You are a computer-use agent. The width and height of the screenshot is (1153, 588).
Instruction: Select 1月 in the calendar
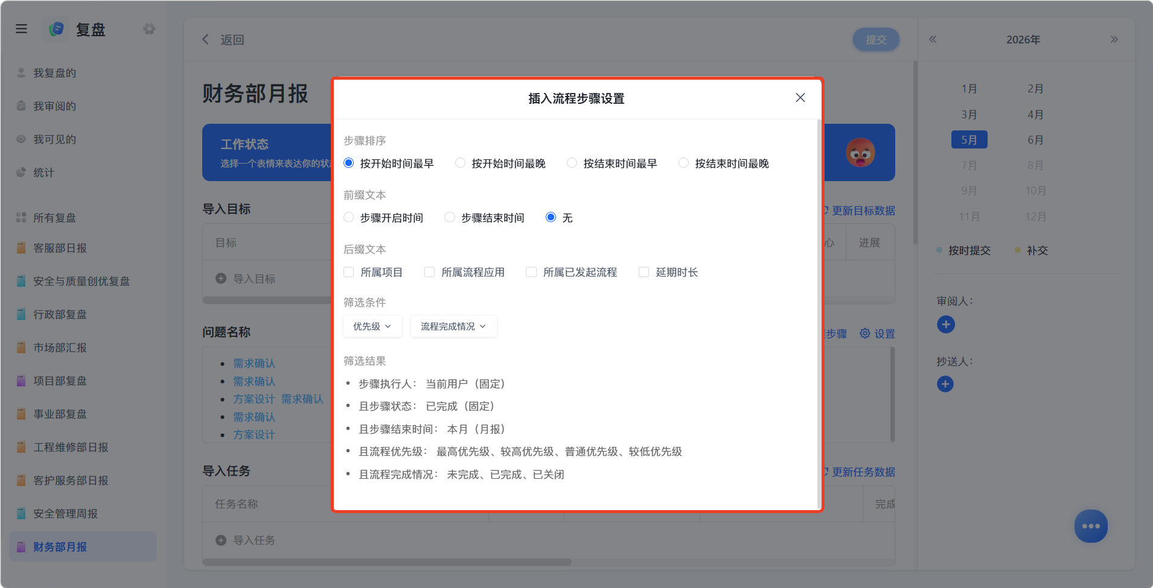969,89
